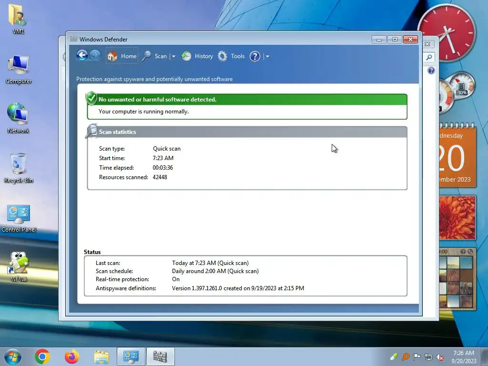The height and width of the screenshot is (366, 488).
Task: Click the Show desktop button
Action: tap(485, 356)
